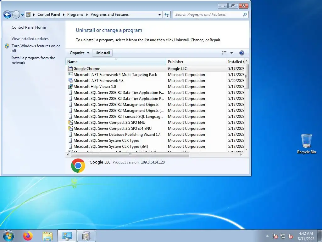Click SQL Server Compact 3.5 SP2 ENU icon

[x=70, y=123]
